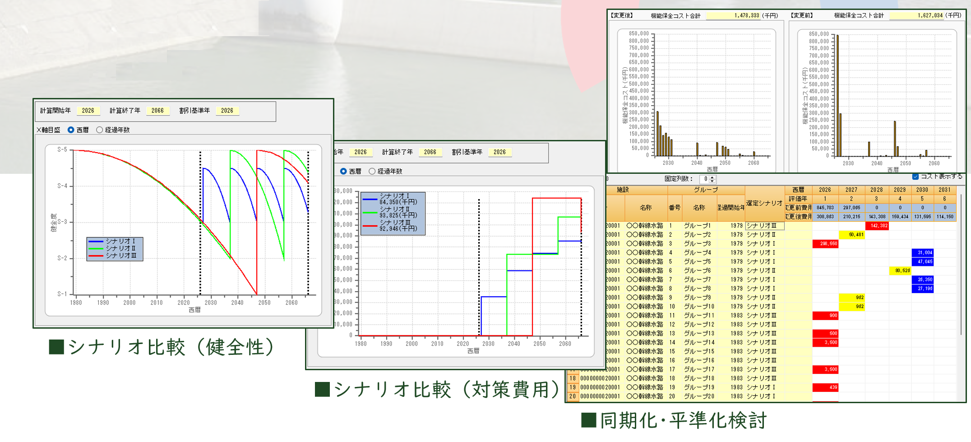The width and height of the screenshot is (971, 442).
Task: Select the yellow 50,481 cost cell
Action: pos(852,235)
